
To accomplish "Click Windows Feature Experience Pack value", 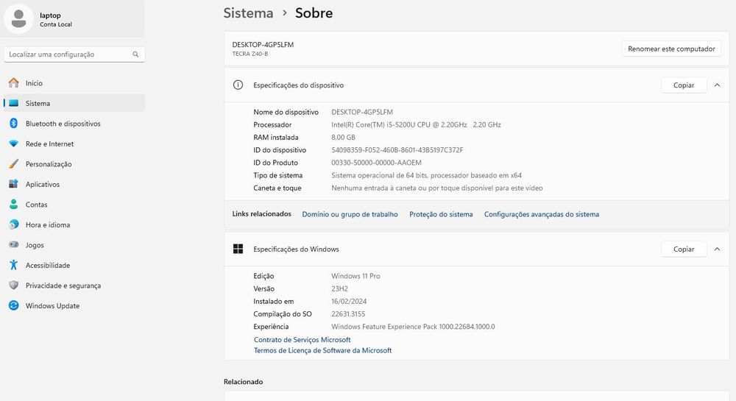I will (413, 327).
